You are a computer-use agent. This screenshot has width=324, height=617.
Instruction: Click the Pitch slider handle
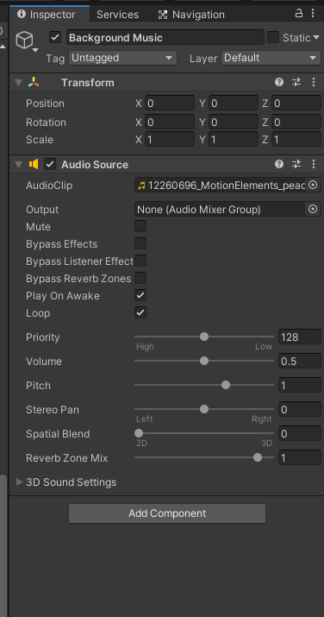[226, 385]
